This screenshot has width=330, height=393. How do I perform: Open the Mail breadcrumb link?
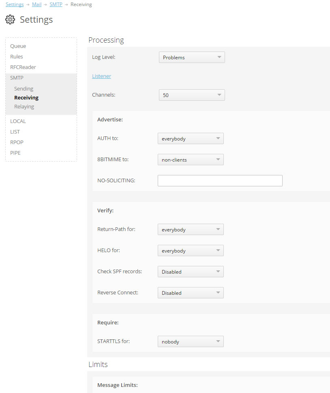pyautogui.click(x=36, y=4)
